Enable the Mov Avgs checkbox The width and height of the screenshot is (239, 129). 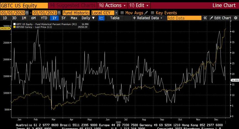click(122, 13)
